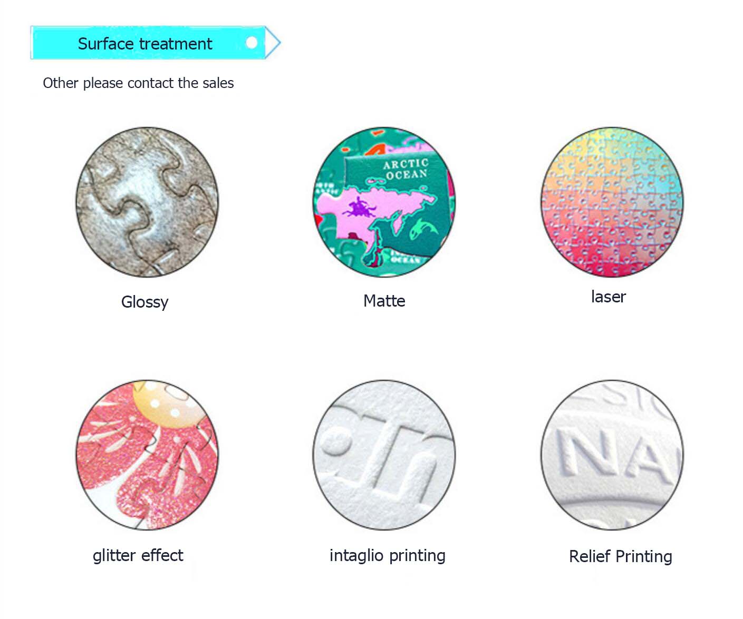The image size is (743, 619).
Task: Click the Glossy puzzle surface sample image
Action: [147, 202]
